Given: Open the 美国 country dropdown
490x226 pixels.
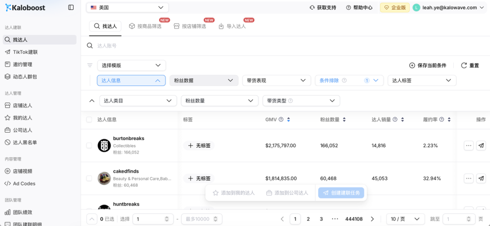Looking at the screenshot, I should [x=127, y=8].
